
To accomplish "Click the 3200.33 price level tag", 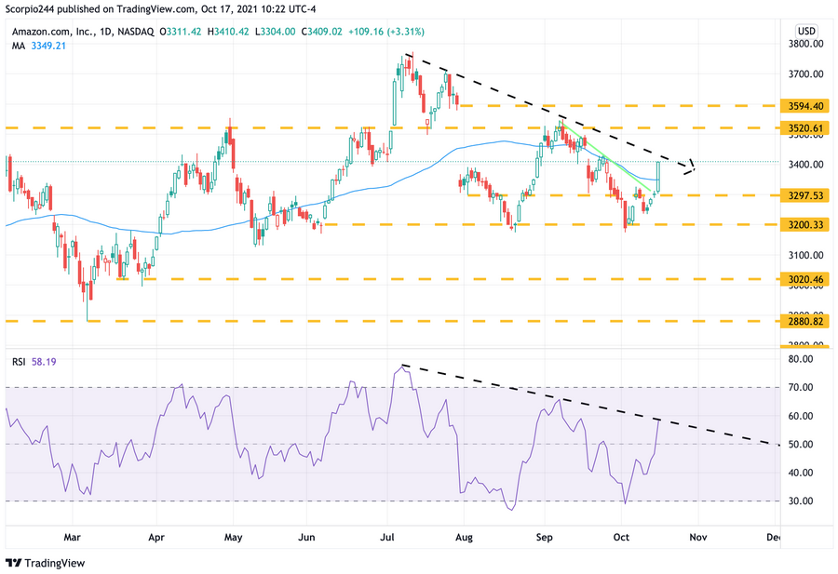I will [804, 225].
